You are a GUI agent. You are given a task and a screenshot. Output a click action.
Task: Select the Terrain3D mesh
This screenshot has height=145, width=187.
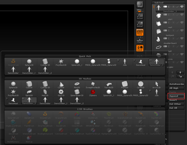coord(109,85)
